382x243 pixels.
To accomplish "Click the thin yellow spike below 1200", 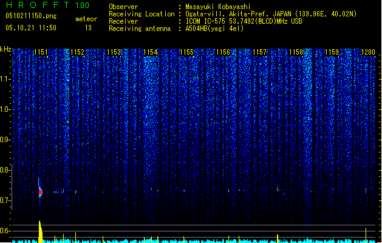I will pos(366,235).
